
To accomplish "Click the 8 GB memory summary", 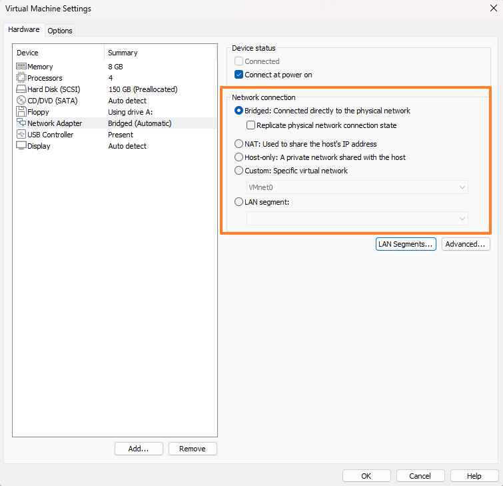I will pyautogui.click(x=115, y=67).
